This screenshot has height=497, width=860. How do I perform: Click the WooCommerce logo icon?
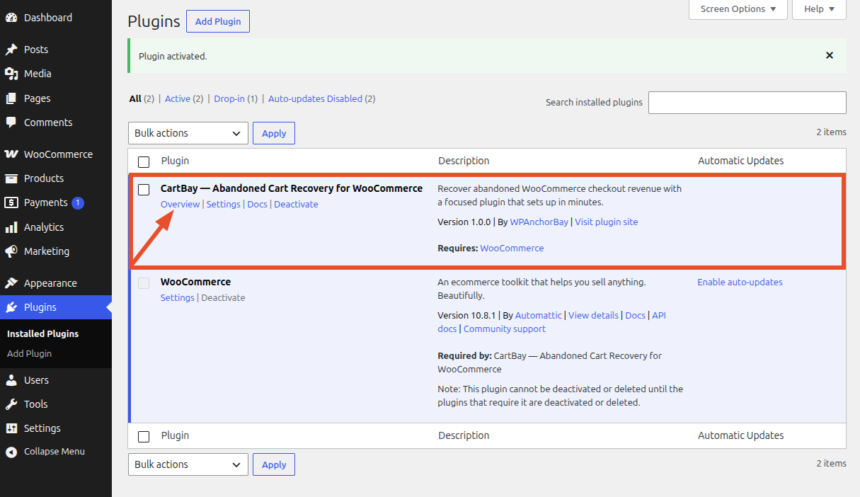(x=11, y=154)
